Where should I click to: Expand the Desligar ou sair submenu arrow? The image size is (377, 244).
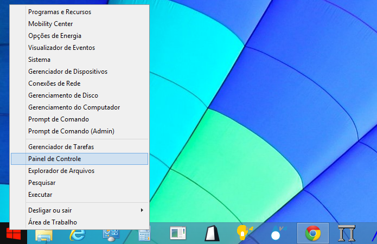click(142, 210)
